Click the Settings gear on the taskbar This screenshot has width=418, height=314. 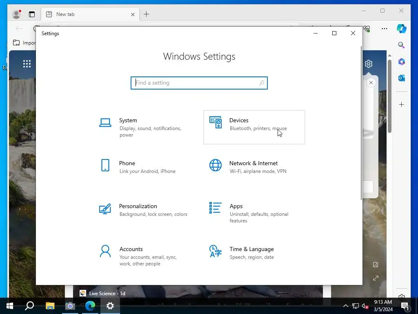[x=110, y=306]
